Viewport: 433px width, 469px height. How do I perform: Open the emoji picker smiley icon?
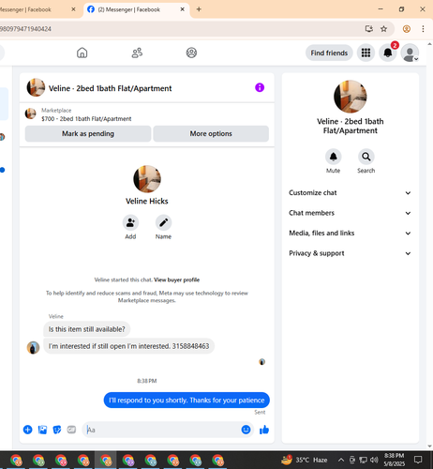pos(246,430)
